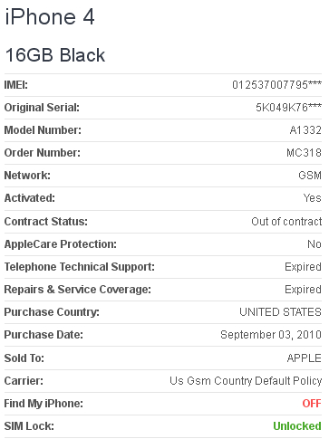This screenshot has width=329, height=439.
Task: Click the Activated Yes value
Action: pyautogui.click(x=313, y=198)
